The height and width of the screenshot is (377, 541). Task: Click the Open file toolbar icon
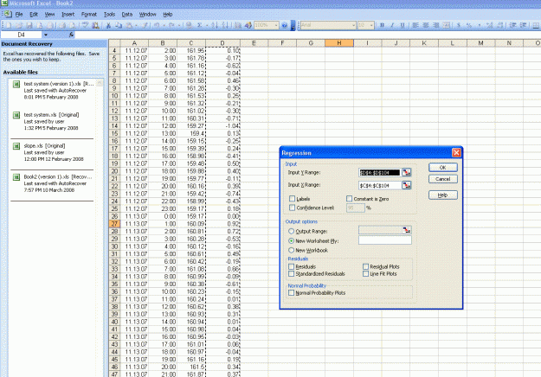click(19, 25)
